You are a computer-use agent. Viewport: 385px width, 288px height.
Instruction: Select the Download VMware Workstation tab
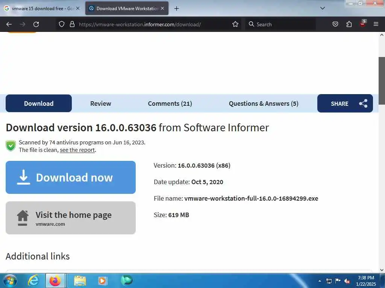pos(127,8)
